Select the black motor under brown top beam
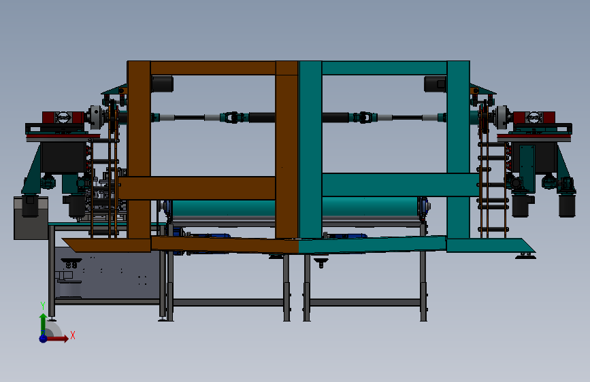The width and height of the screenshot is (590, 382). [x=162, y=84]
